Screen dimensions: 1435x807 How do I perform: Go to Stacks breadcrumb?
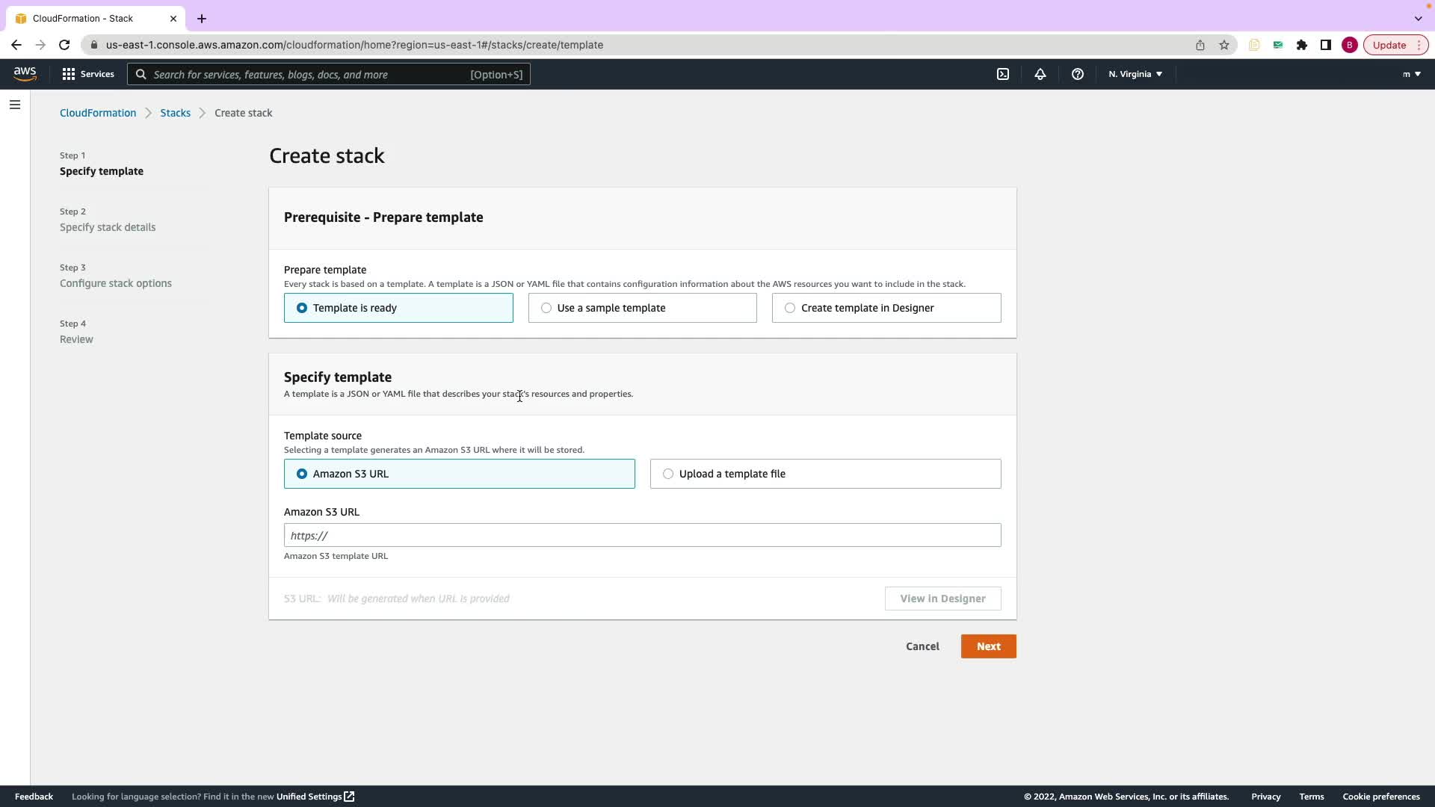(x=175, y=113)
